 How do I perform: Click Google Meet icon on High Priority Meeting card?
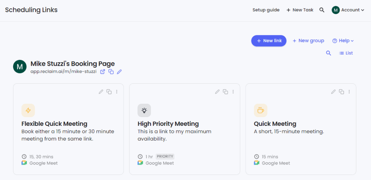click(x=140, y=163)
